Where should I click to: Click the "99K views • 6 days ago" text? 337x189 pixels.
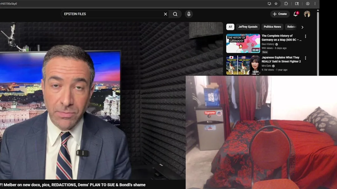tap(274, 48)
